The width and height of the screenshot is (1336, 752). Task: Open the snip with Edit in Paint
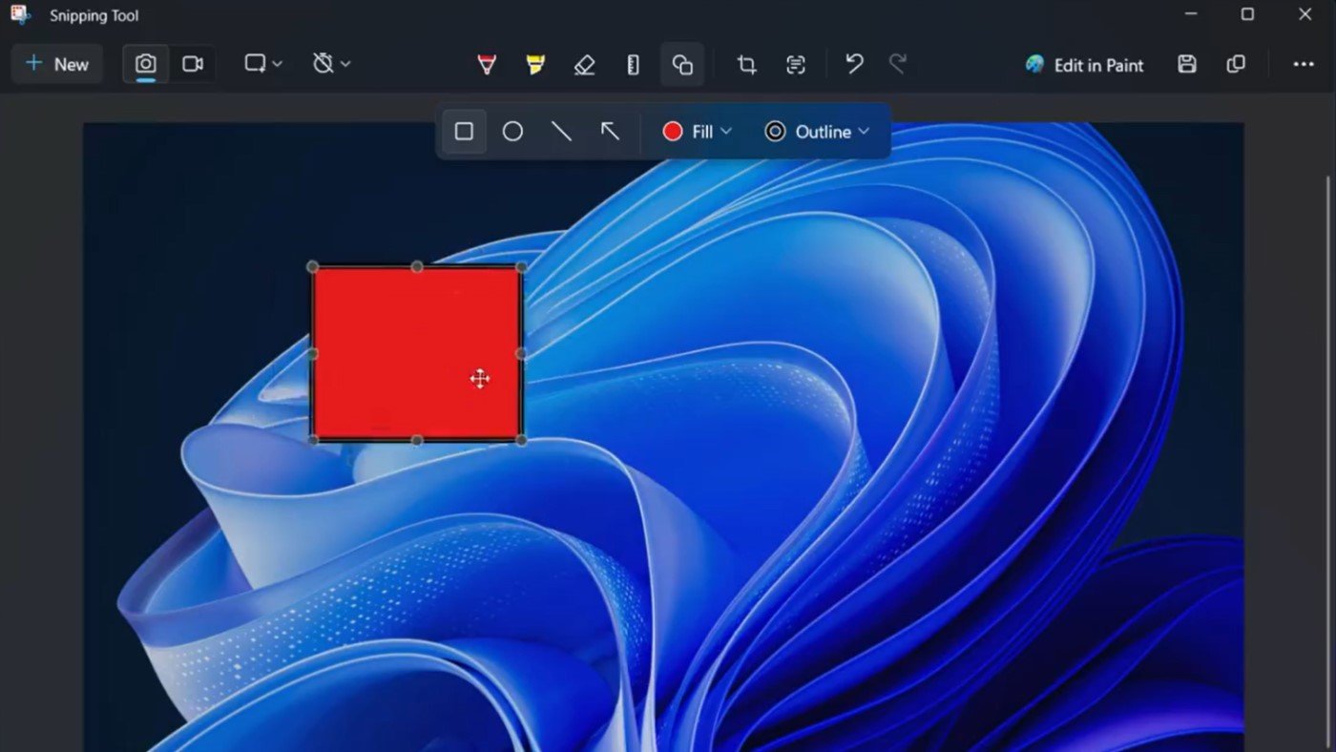tap(1084, 65)
